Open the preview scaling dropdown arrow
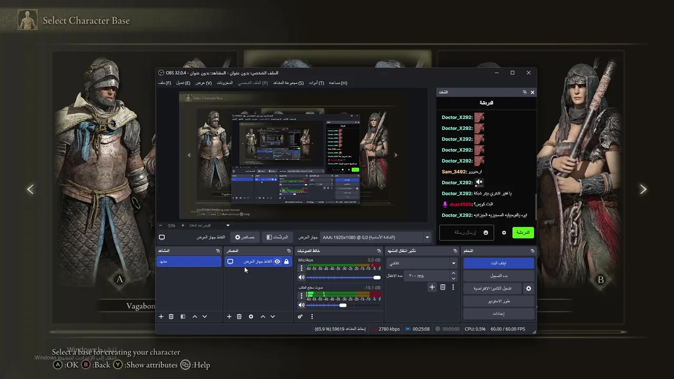Image resolution: width=674 pixels, height=379 pixels. (x=228, y=225)
